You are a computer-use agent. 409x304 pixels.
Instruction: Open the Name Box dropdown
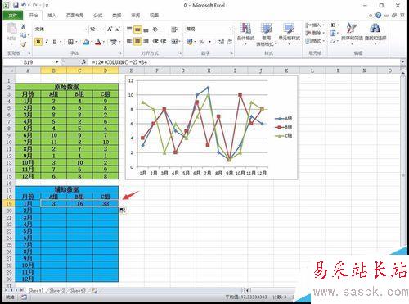(56, 62)
